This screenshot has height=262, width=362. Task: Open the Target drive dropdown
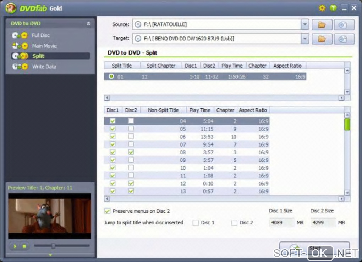(305, 39)
